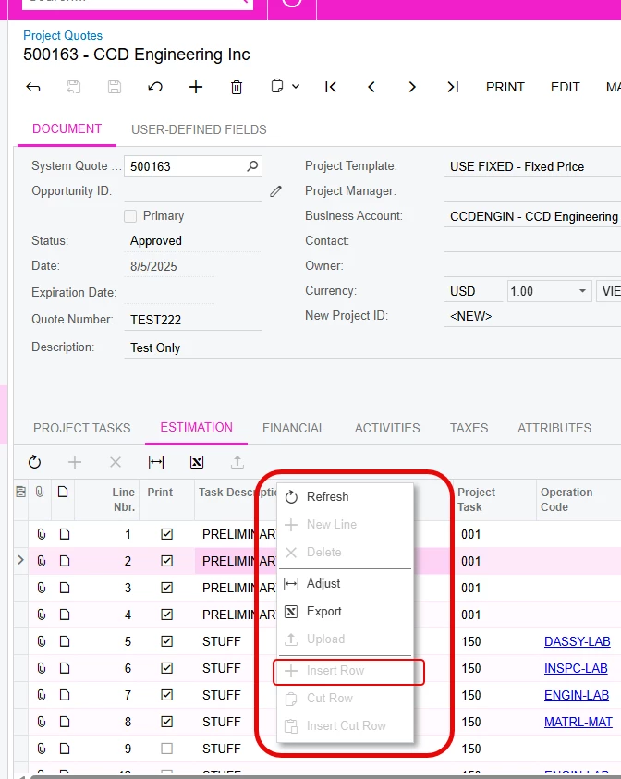Add a new record with the plus icon
The width and height of the screenshot is (621, 779).
[x=196, y=88]
